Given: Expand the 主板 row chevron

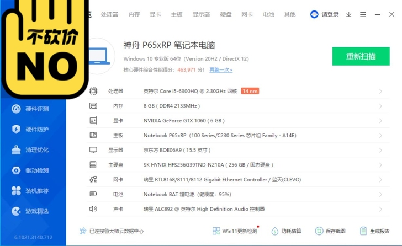Looking at the screenshot, I should [380, 136].
